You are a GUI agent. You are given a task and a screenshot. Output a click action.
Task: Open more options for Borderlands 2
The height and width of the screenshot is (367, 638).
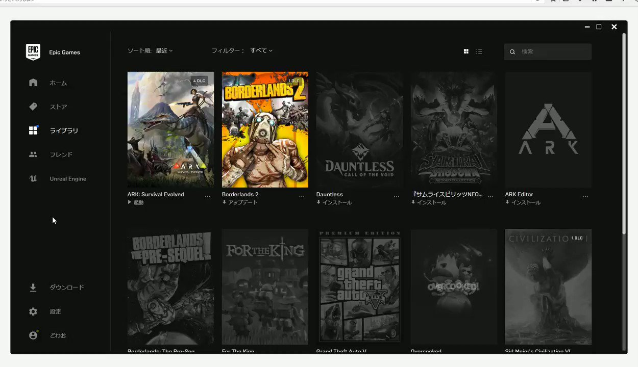[x=302, y=196]
